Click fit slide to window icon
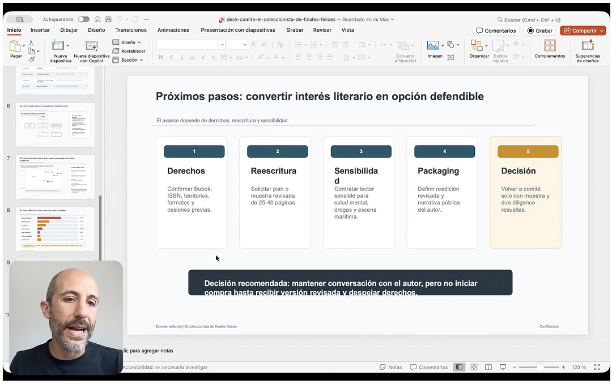Image resolution: width=612 pixels, height=384 pixels. 597,367
